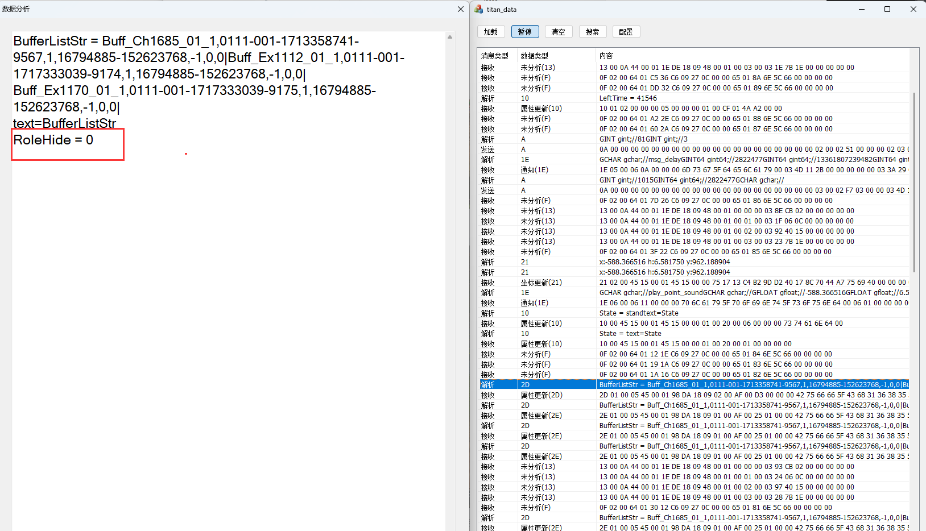Select the 未分析(F) row containing "60 2A C6 09"
This screenshot has width=926, height=531.
click(694, 129)
